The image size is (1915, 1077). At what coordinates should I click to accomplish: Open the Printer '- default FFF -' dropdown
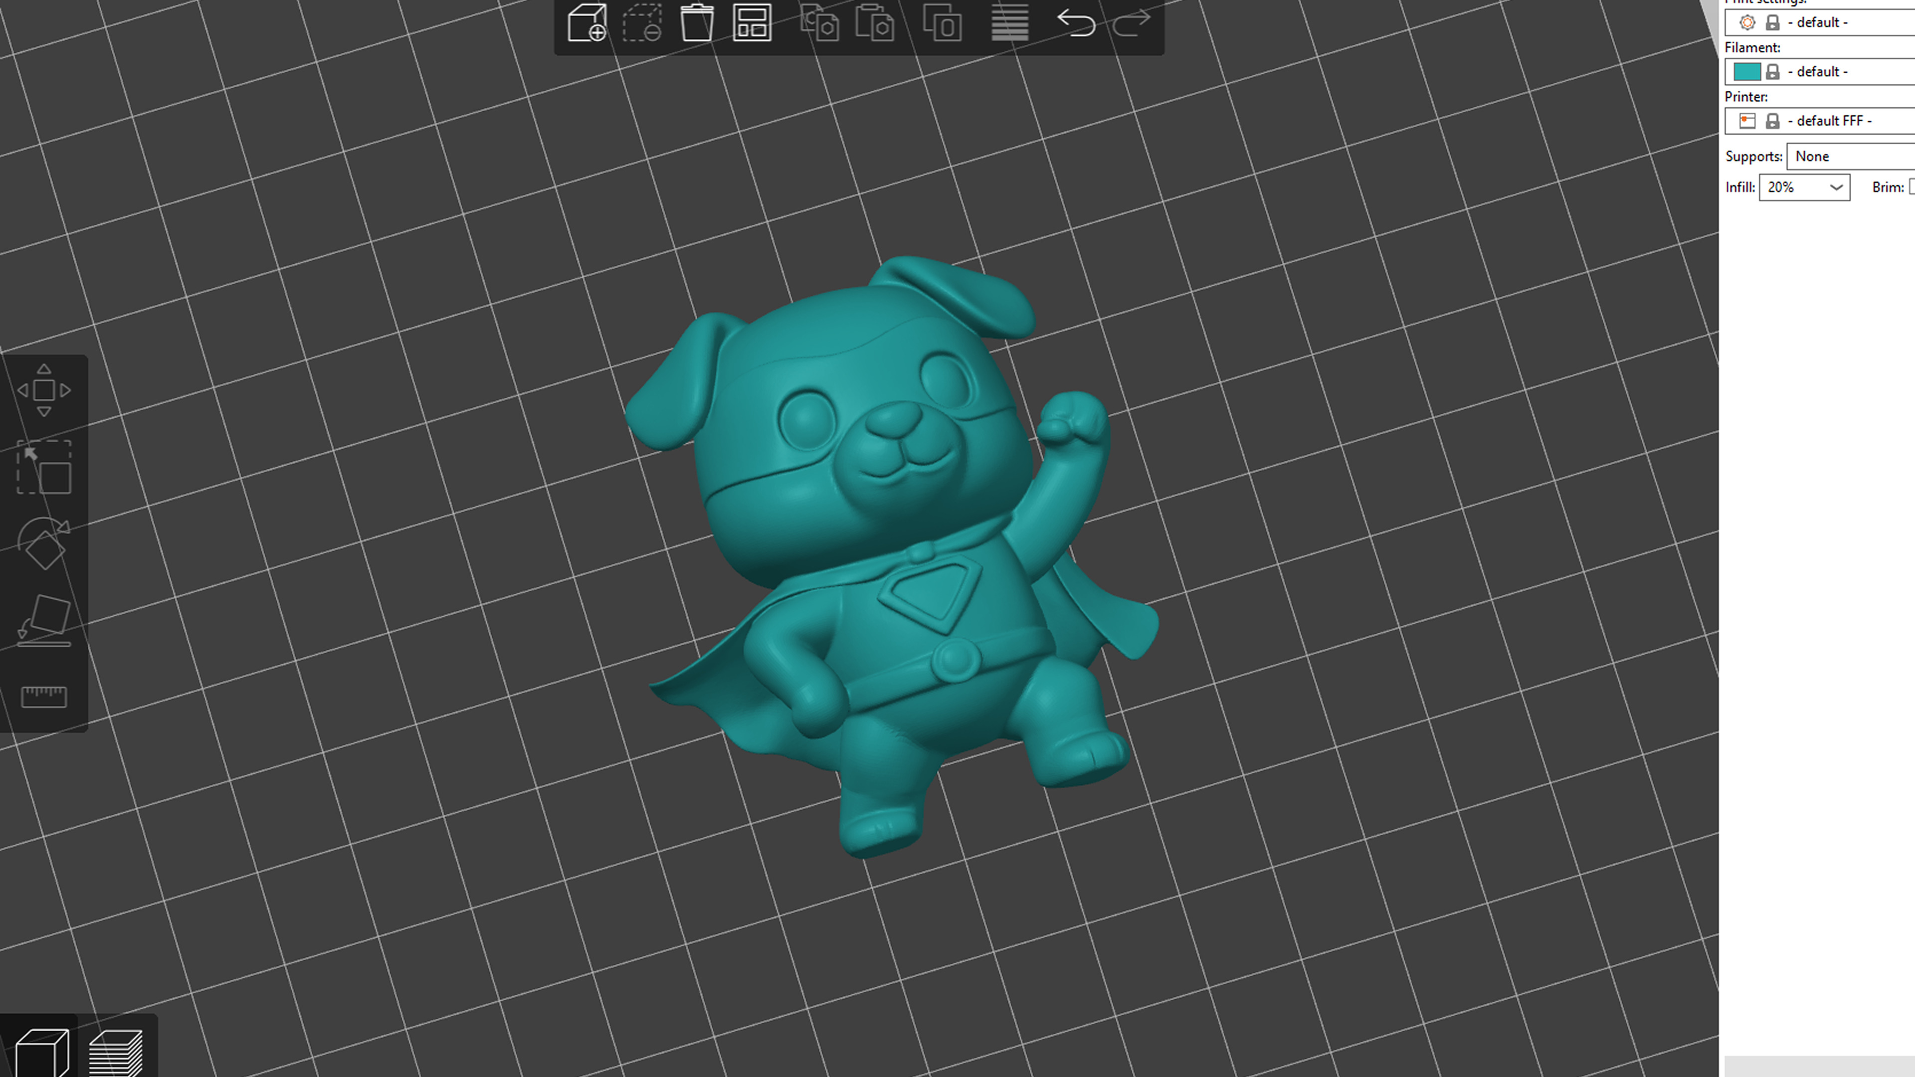pos(1820,120)
